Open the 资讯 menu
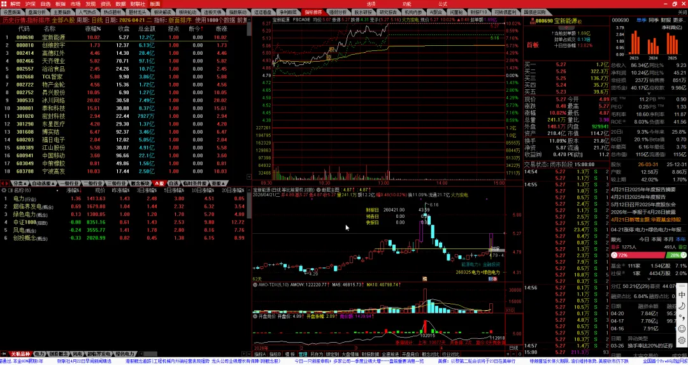 point(106,4)
